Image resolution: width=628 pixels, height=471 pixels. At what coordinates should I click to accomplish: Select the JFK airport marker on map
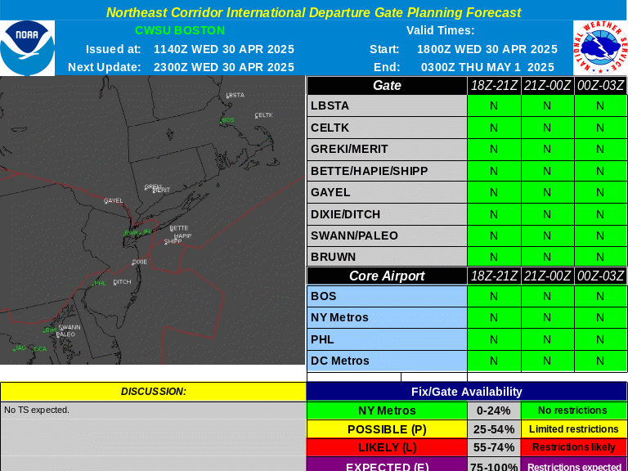tap(146, 232)
